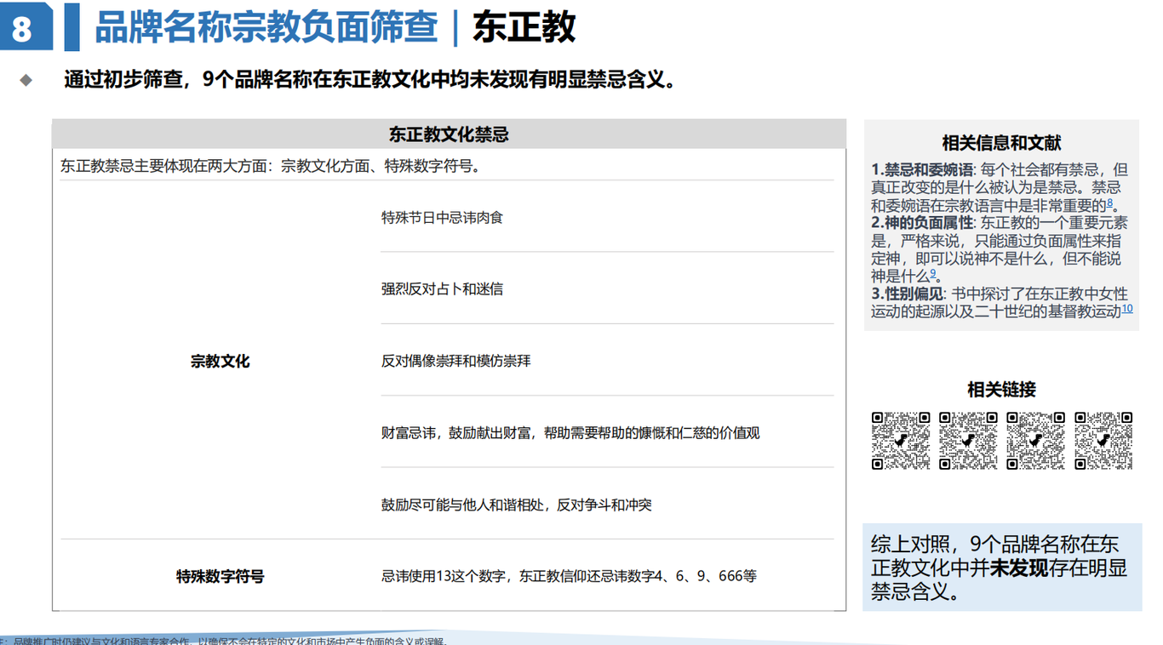Click the table header 东正教文化禁忌

[449, 134]
